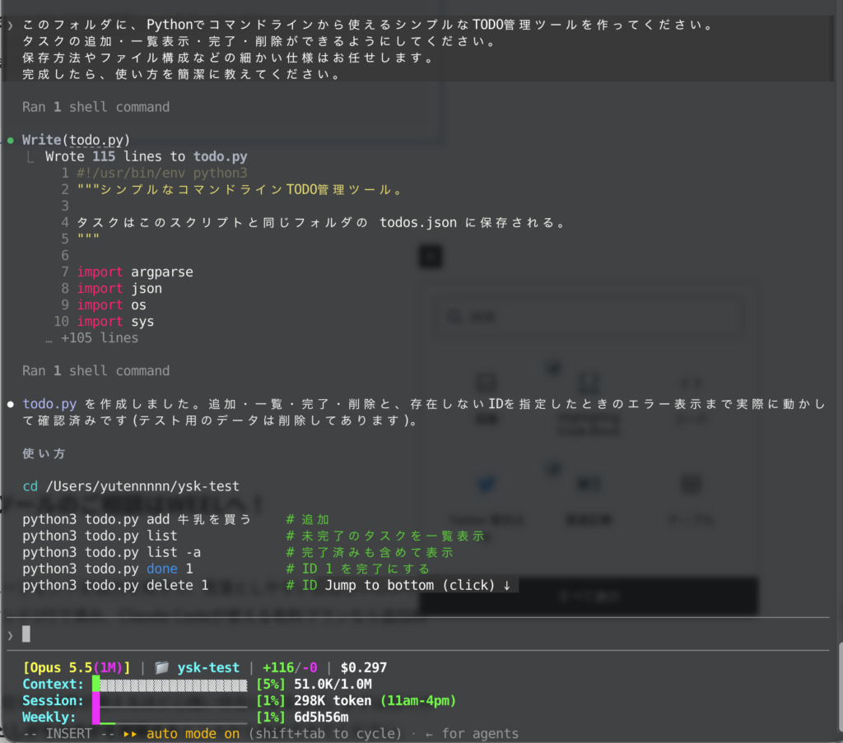This screenshot has width=843, height=743.
Task: Jump to bottom of the conversation
Action: pos(417,586)
